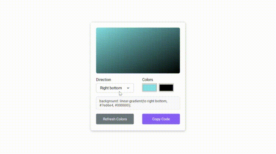Open the black color picker swatch
Screen dimensions: 276x154
pyautogui.click(x=166, y=88)
